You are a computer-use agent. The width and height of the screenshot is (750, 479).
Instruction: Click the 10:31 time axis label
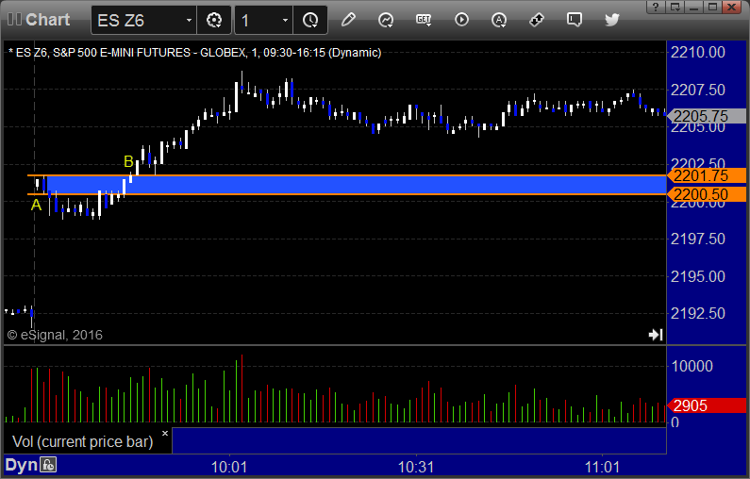point(416,467)
